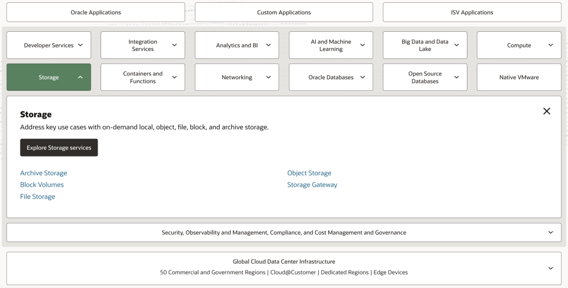Open the Big Data and Data Lake dropdown
Screen dimensions: 568x288
[425, 45]
